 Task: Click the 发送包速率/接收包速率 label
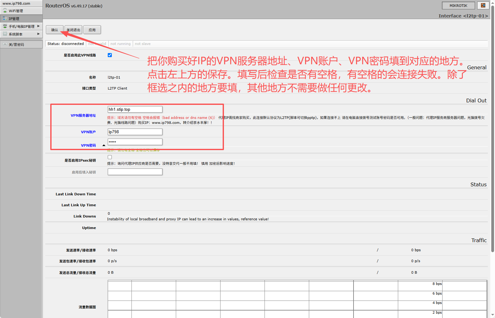pos(77,261)
